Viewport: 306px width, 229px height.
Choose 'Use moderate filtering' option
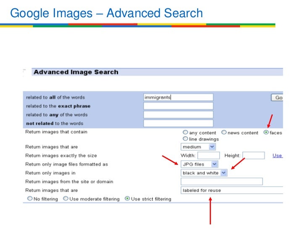[66, 199]
